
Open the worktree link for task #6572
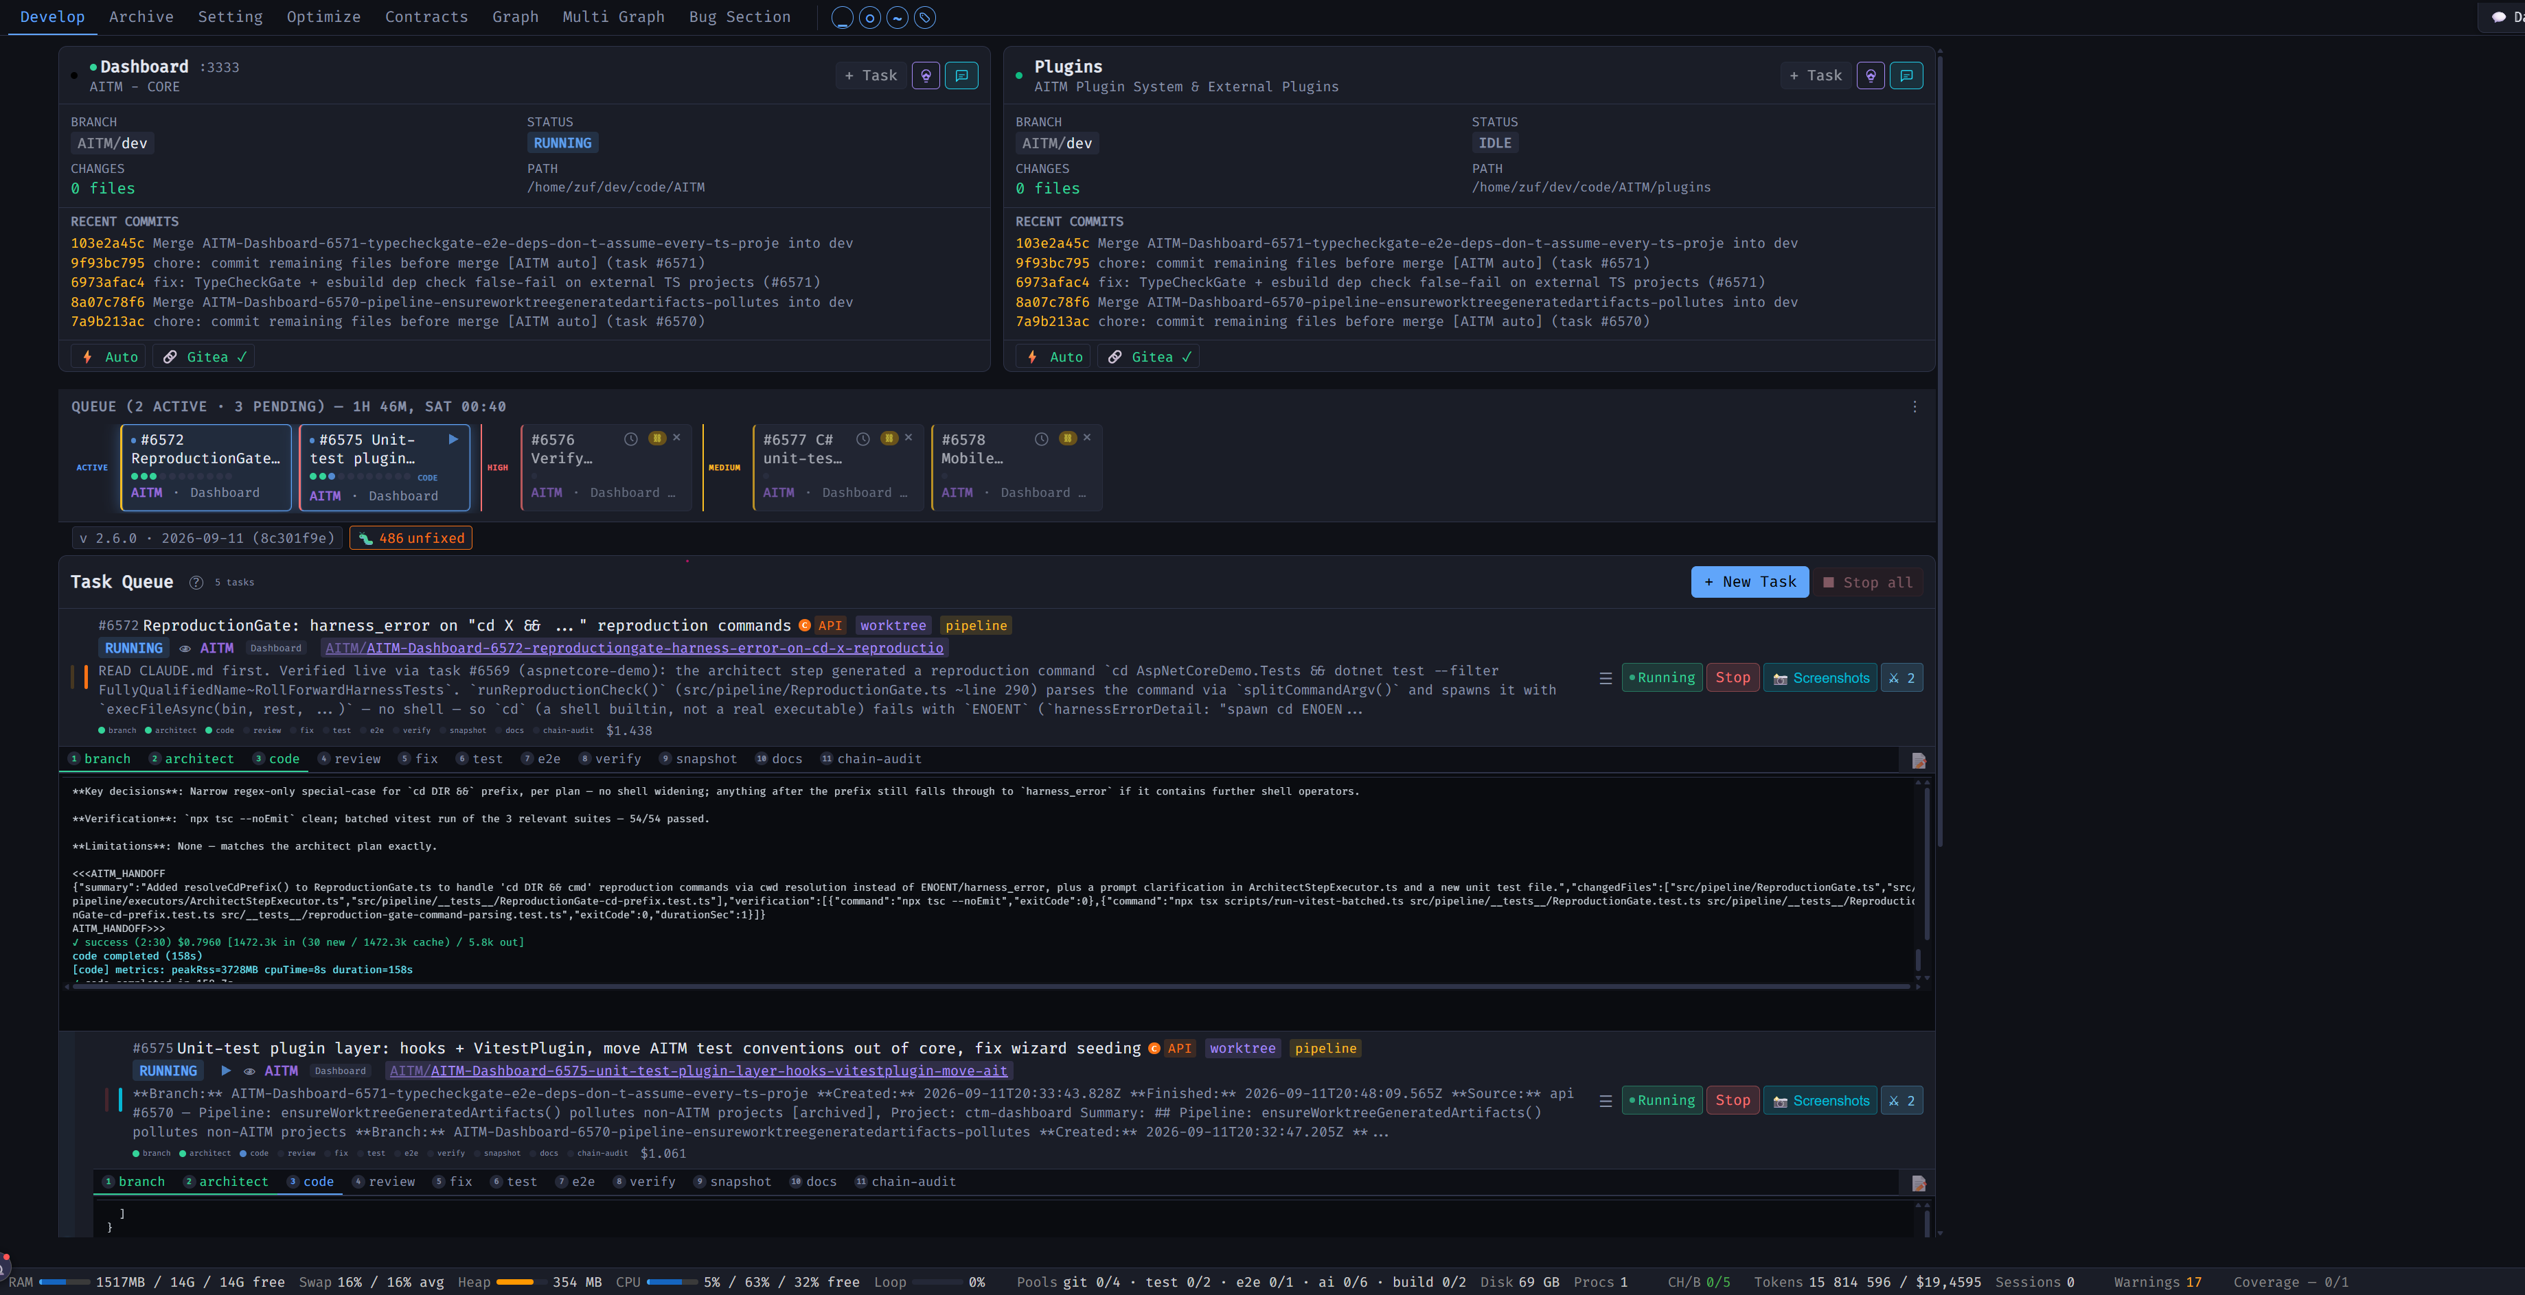coord(635,649)
